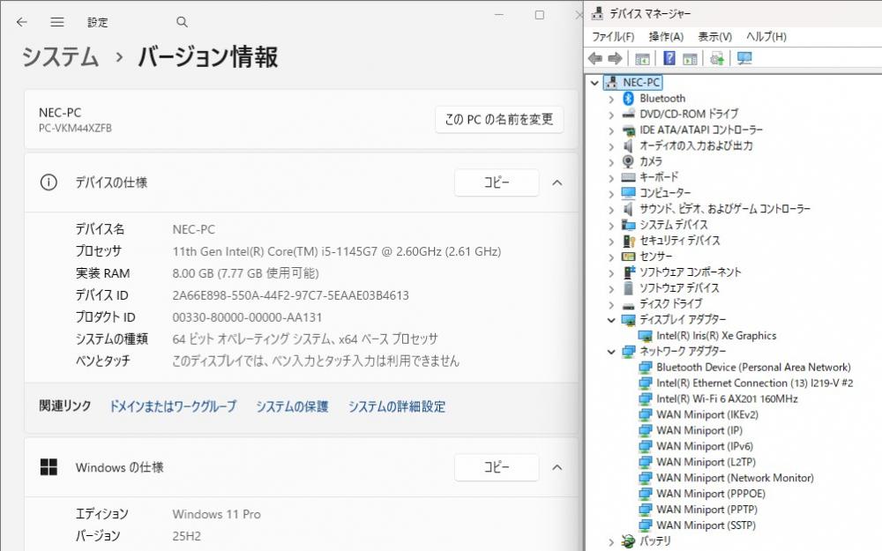This screenshot has width=882, height=551.
Task: Expand the Bluetooth tree node arrow
Action: [x=611, y=99]
